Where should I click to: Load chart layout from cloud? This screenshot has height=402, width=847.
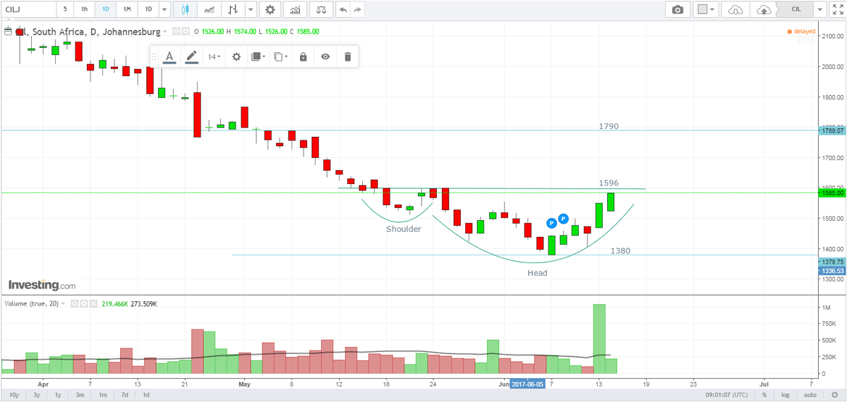pyautogui.click(x=736, y=10)
